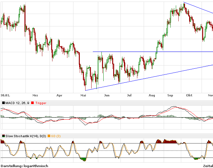The width and height of the screenshot is (213, 168).
Task: Select the Trigger legend label
Action: tap(41, 103)
